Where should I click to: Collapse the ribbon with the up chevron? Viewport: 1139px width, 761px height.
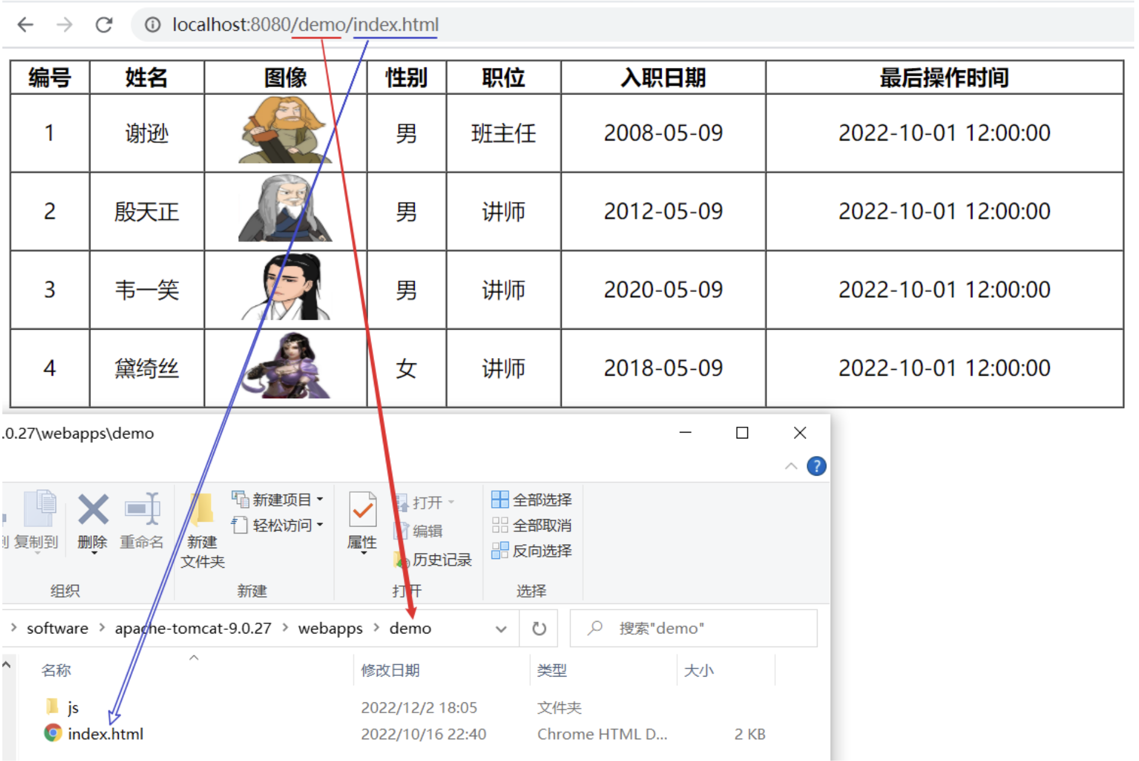click(x=790, y=467)
